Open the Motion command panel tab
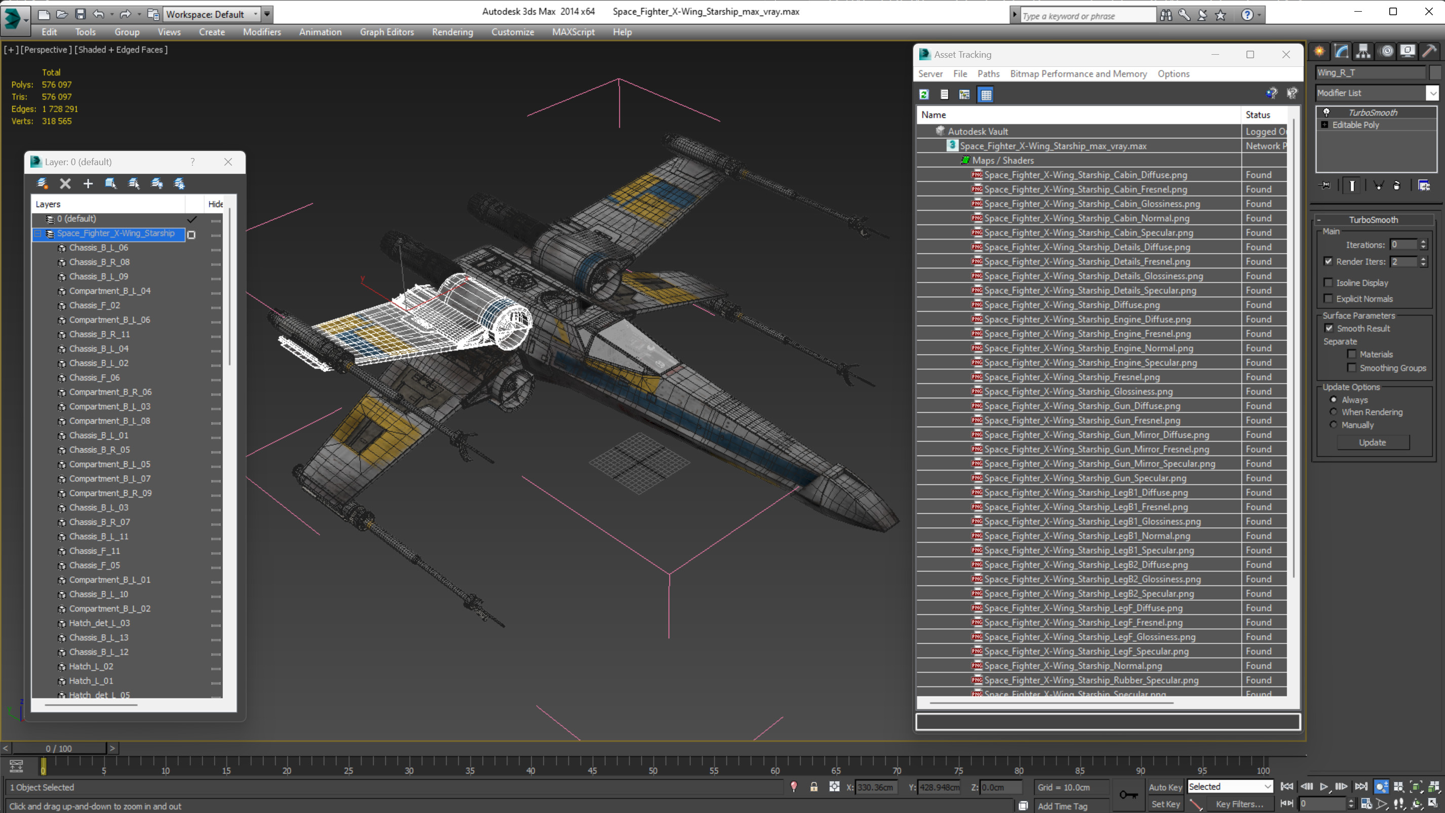Viewport: 1445px width, 813px height. coord(1387,52)
